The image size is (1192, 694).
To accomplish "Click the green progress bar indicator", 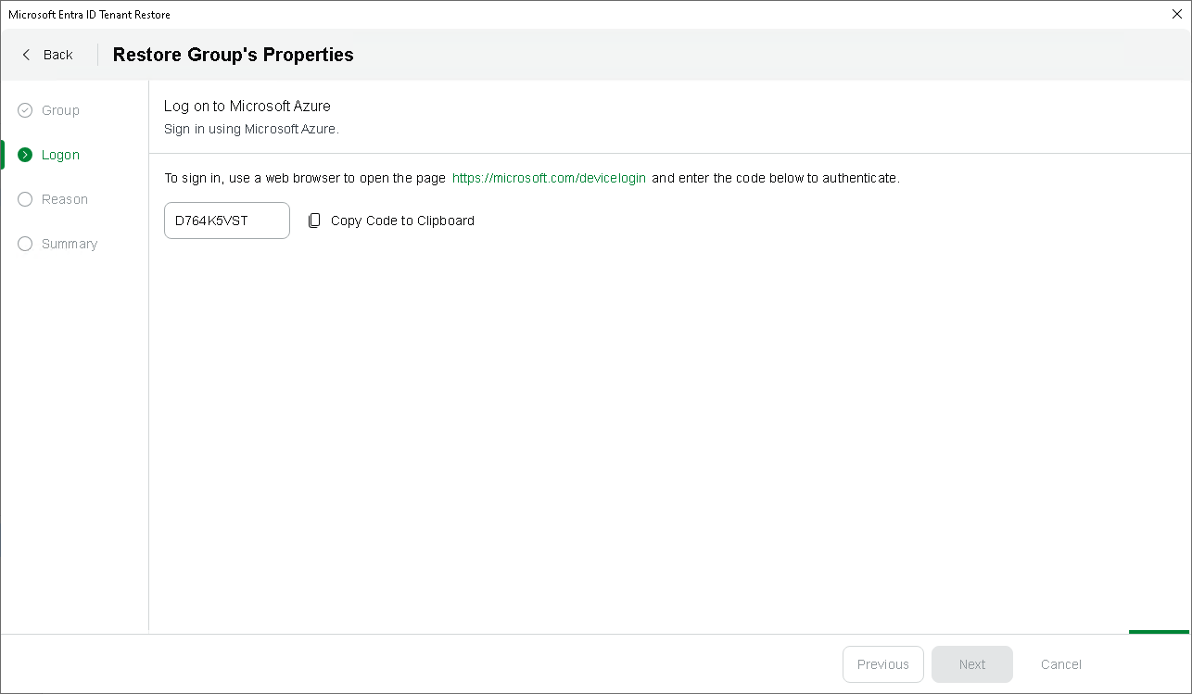I will coord(1159,632).
